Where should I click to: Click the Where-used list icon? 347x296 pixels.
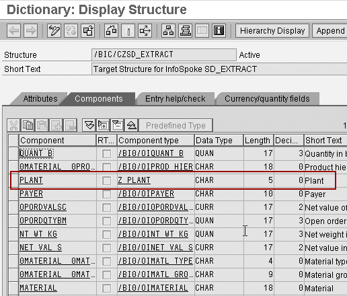(145, 30)
